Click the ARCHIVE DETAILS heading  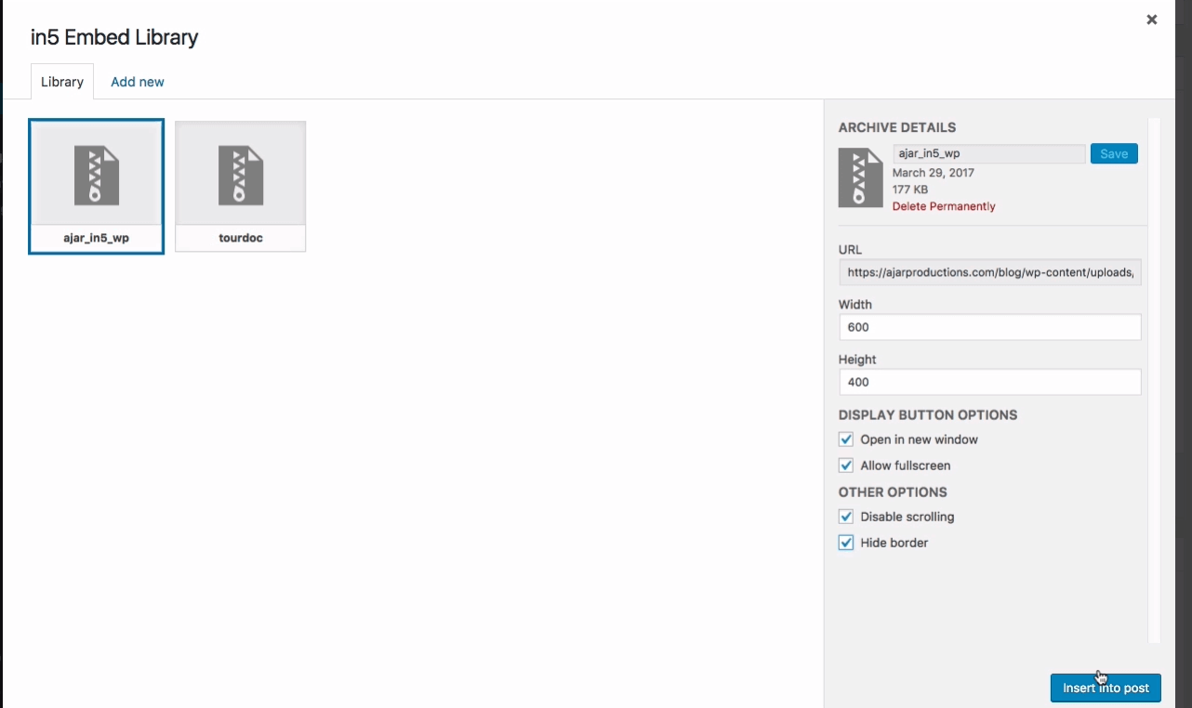click(897, 127)
